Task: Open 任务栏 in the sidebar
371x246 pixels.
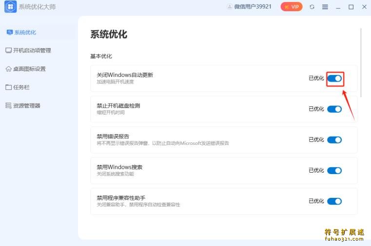Action: point(21,88)
